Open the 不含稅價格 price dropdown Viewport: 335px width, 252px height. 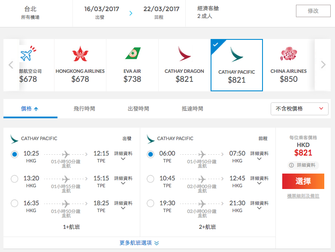[x=299, y=109]
